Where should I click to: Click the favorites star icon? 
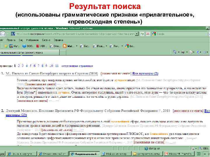6,46
